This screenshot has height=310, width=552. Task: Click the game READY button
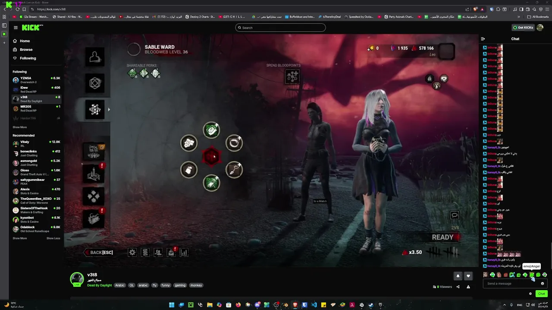pos(444,237)
